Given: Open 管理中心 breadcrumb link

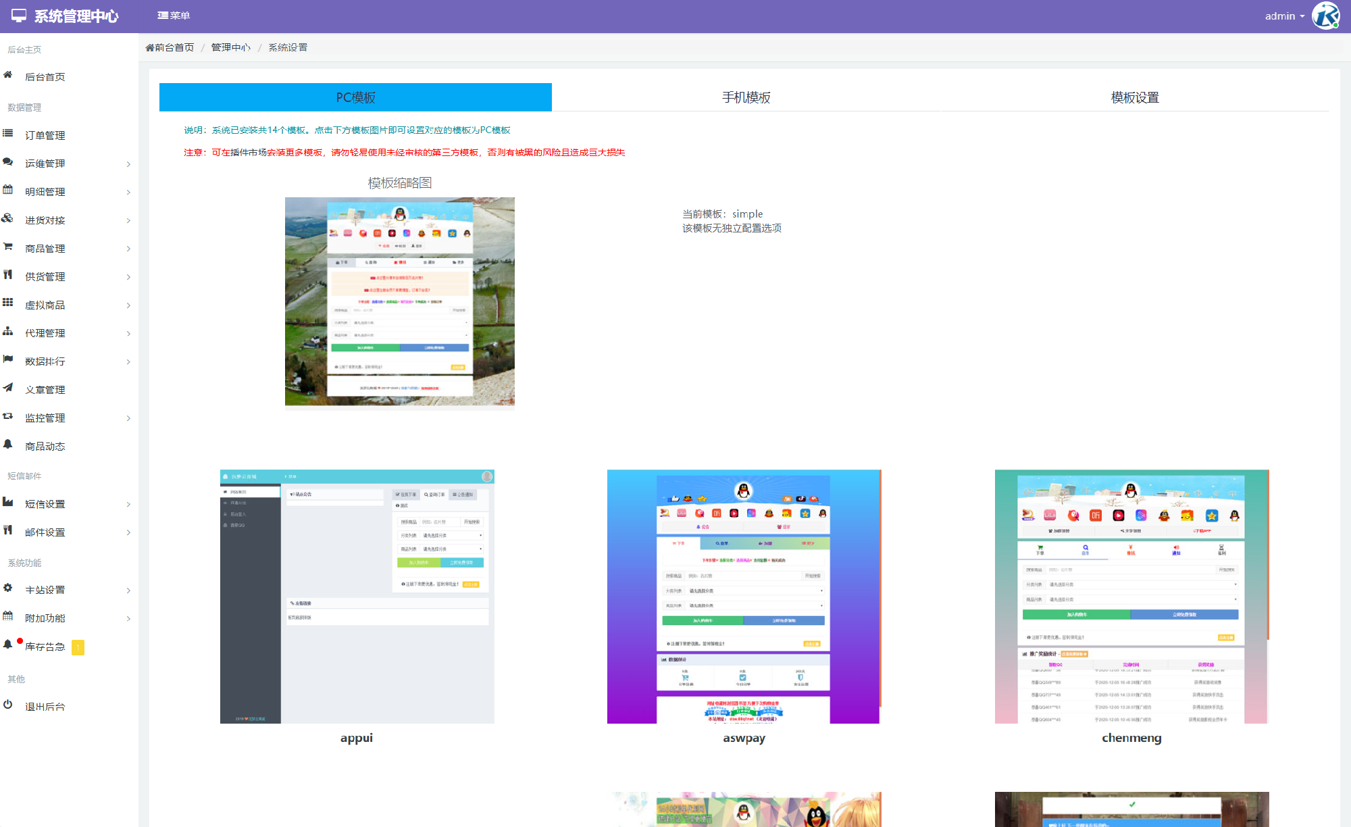Looking at the screenshot, I should point(230,47).
